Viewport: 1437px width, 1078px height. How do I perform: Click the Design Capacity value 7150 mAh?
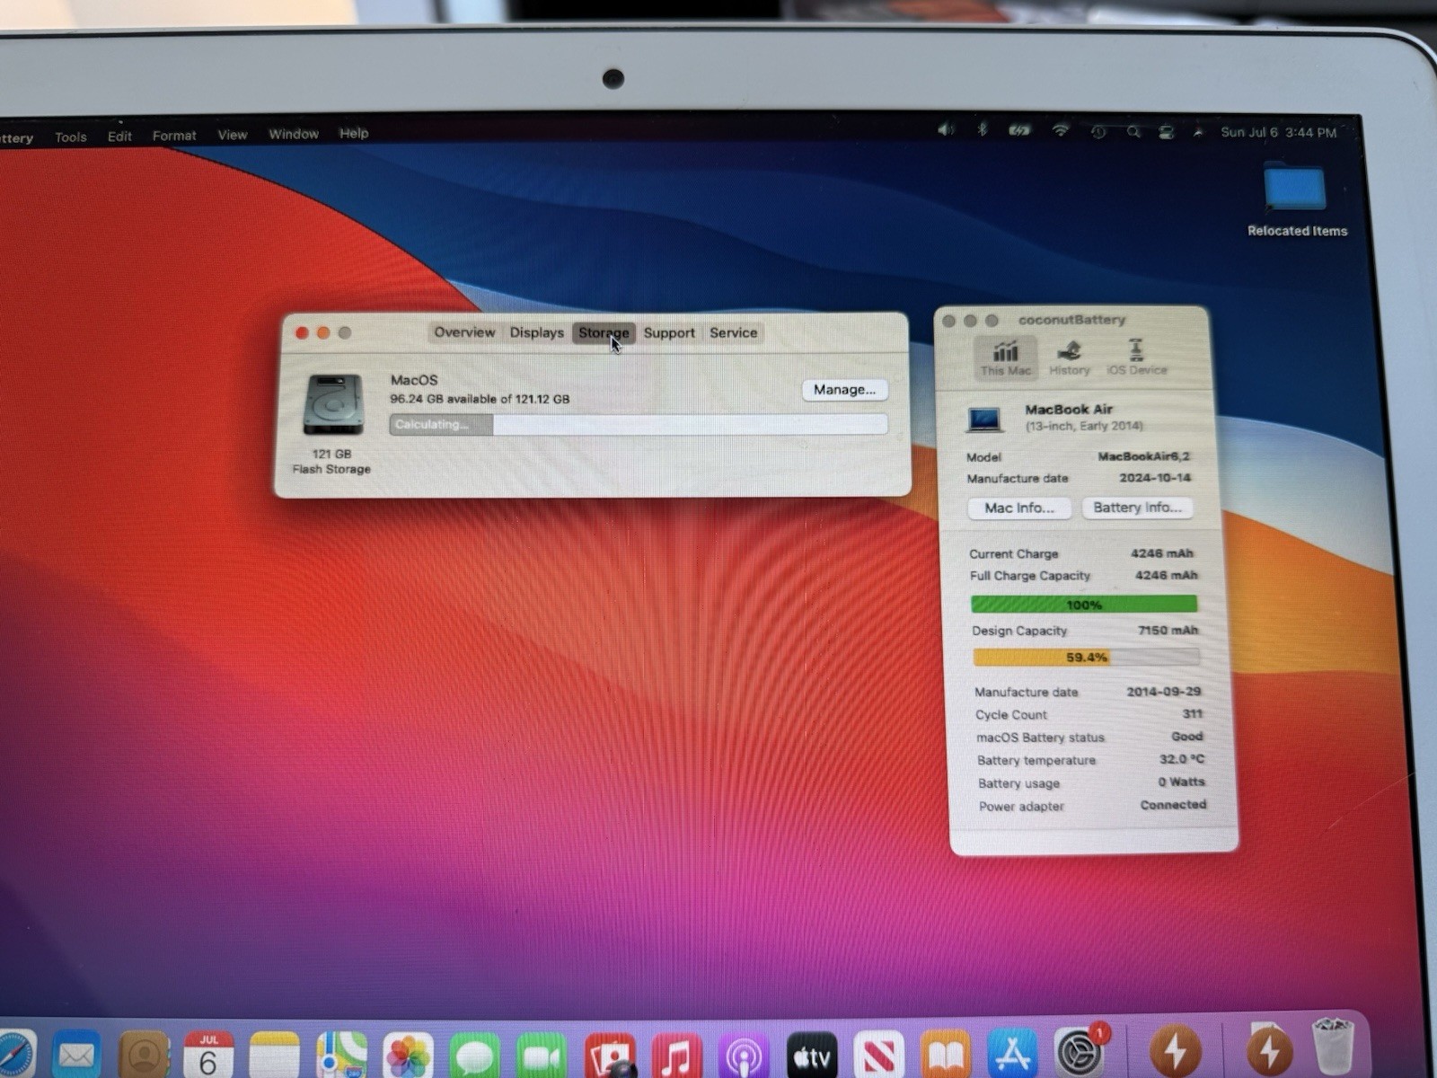point(1168,630)
